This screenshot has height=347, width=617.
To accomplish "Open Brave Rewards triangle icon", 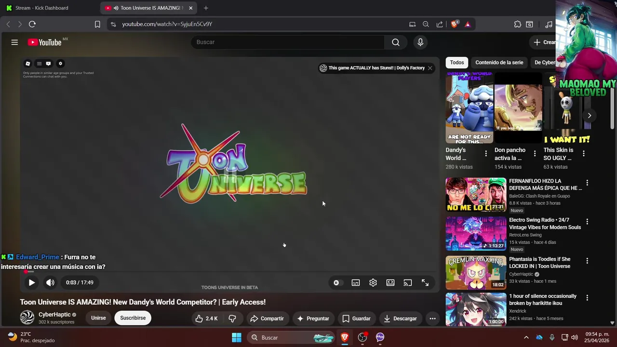I will (468, 24).
